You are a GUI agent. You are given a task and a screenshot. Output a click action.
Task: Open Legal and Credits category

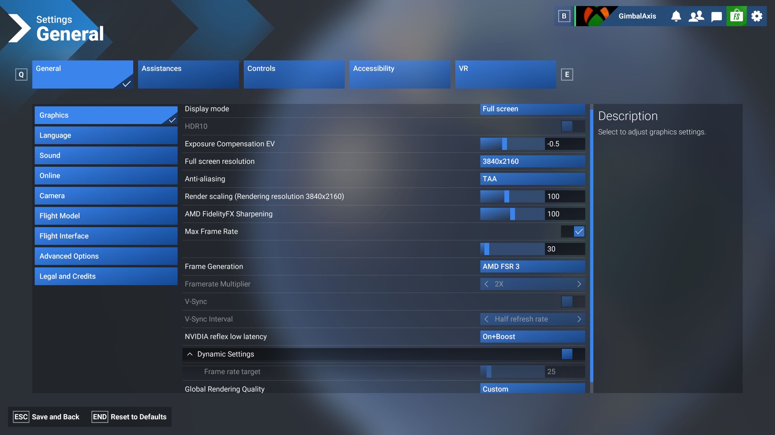click(106, 276)
